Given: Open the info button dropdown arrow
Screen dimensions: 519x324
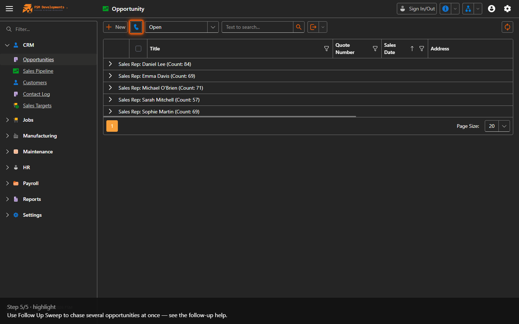Looking at the screenshot, I should coord(455,9).
